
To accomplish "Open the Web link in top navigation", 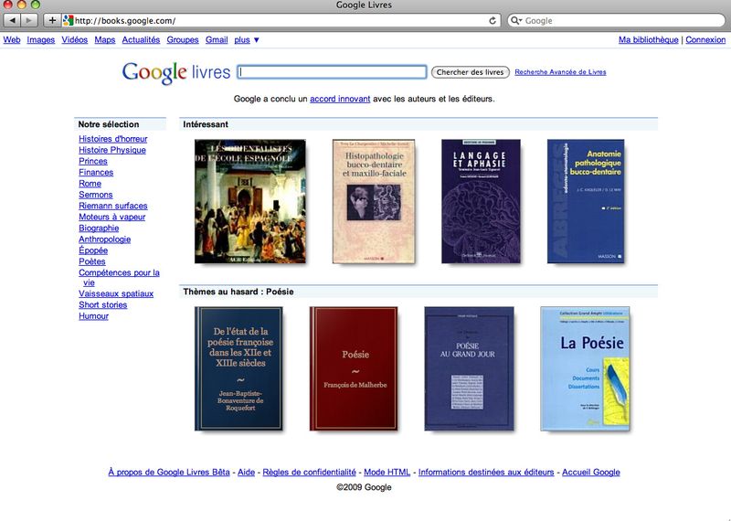I will (x=12, y=40).
